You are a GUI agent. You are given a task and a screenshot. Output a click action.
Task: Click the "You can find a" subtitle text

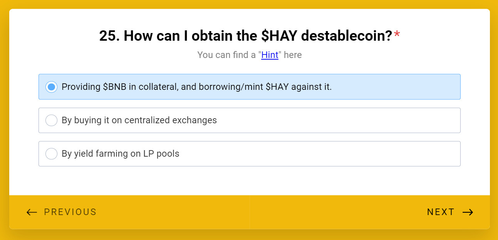[x=226, y=55]
